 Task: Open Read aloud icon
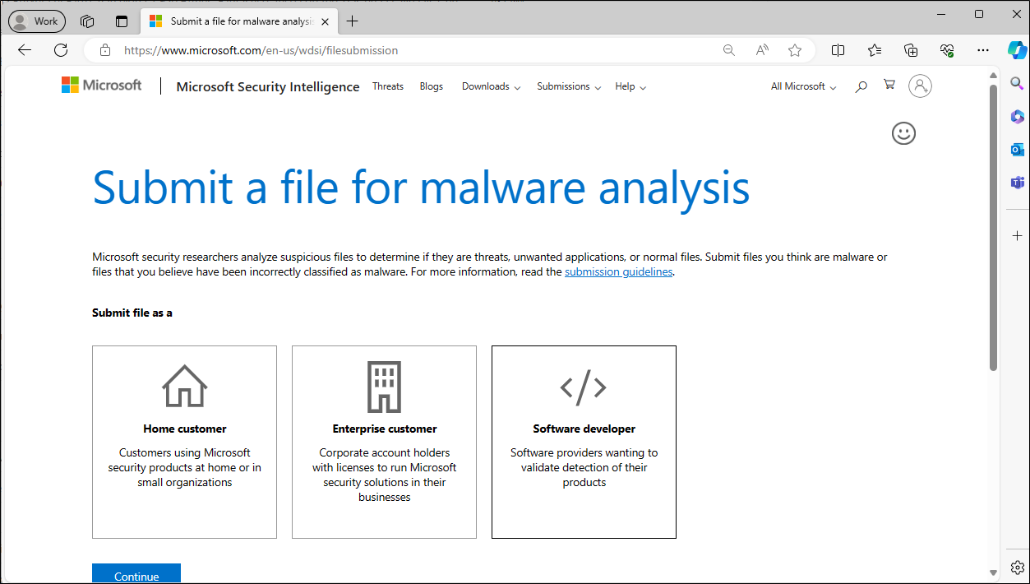[x=762, y=50]
